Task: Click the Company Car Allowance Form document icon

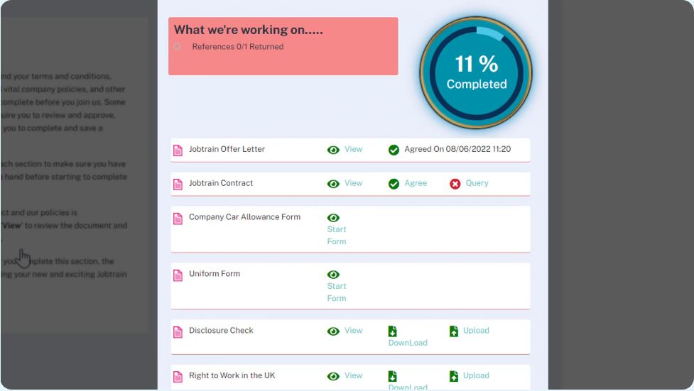Action: pos(178,219)
